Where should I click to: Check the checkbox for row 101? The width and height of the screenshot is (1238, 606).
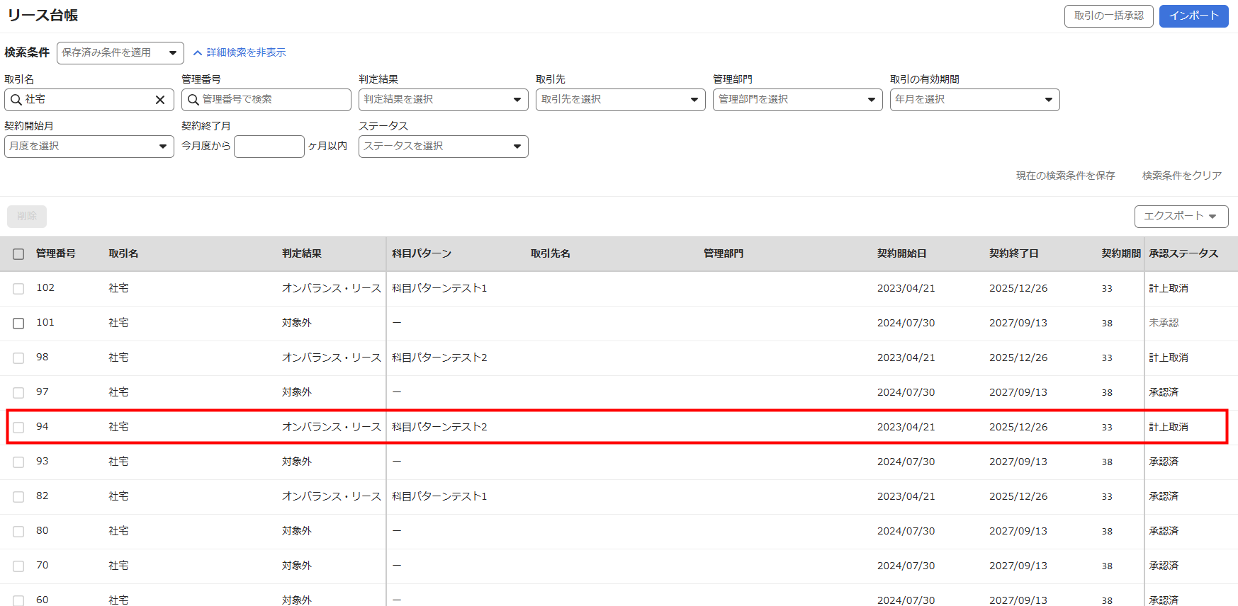tap(18, 324)
